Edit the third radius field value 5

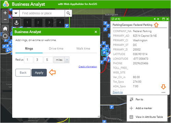click(48, 60)
